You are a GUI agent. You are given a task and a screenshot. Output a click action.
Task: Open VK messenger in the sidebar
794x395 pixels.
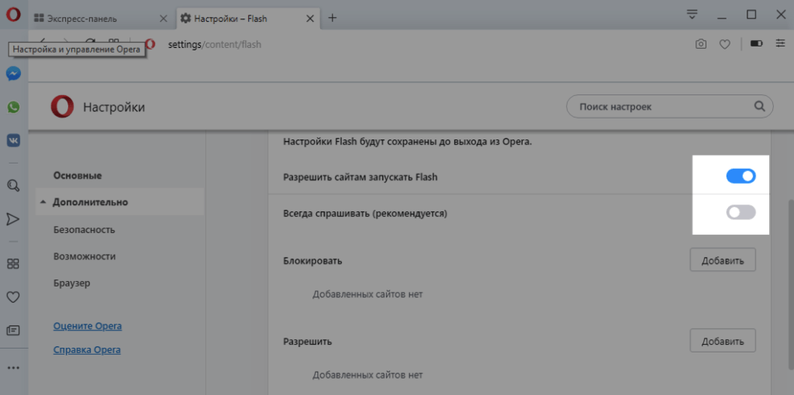pyautogui.click(x=13, y=140)
